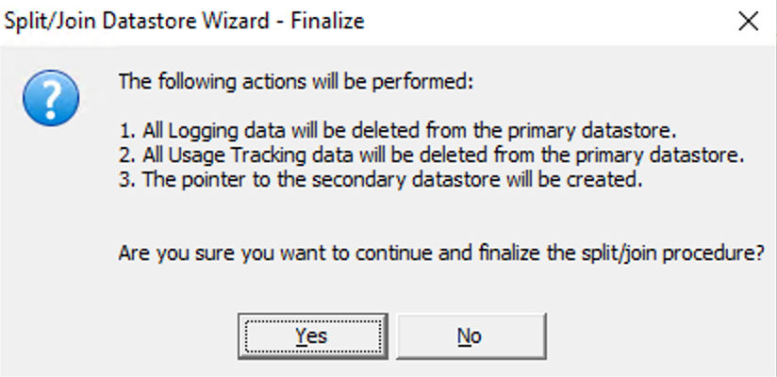Click the word 'Finalize' in title bar
Image resolution: width=777 pixels, height=377 pixels.
327,22
